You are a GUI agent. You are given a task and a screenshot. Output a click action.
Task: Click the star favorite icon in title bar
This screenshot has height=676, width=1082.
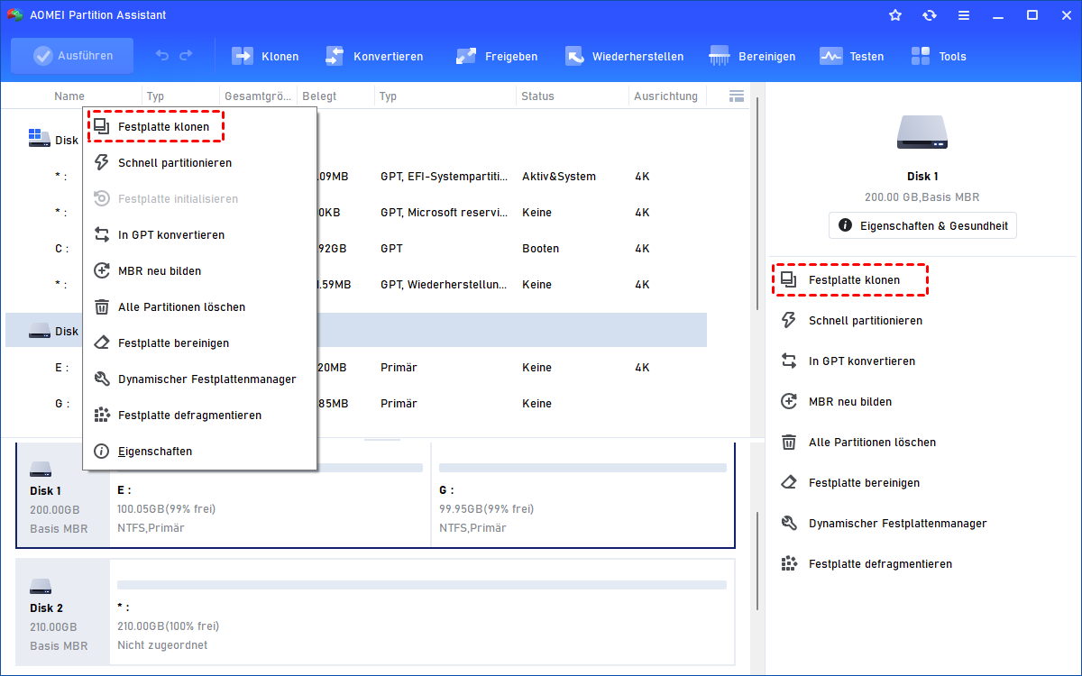click(x=895, y=15)
